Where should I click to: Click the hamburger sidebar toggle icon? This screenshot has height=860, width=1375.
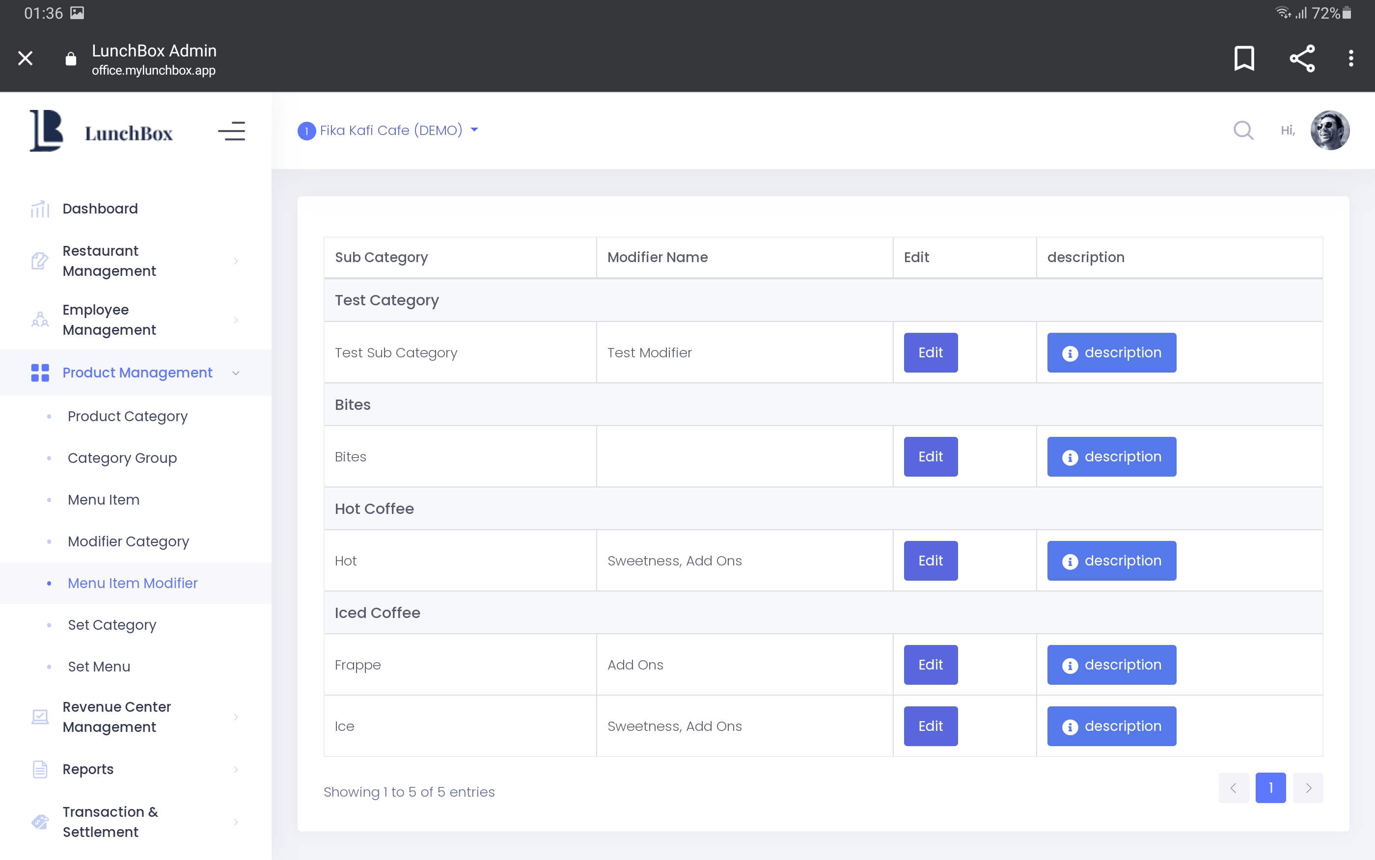pos(231,132)
